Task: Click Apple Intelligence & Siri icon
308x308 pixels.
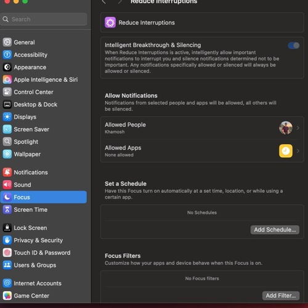Action: click(7, 79)
